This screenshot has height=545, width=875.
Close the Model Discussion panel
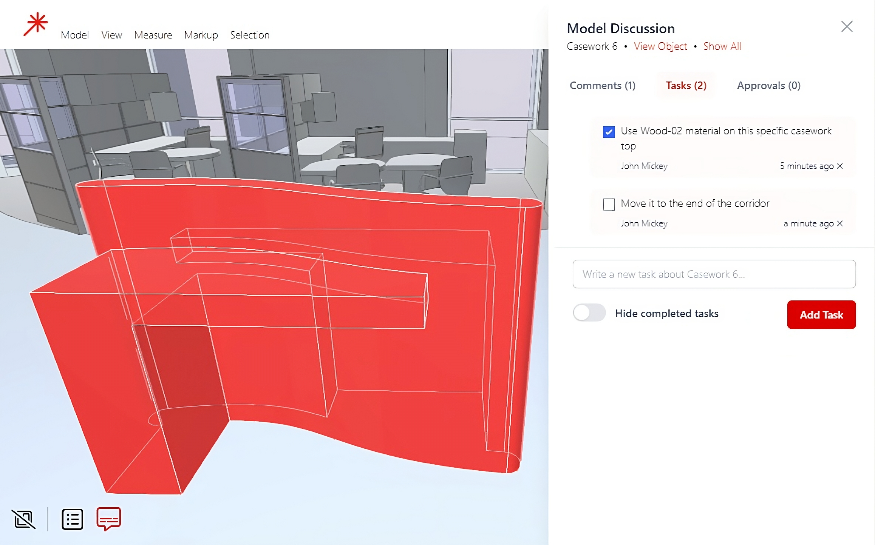(x=847, y=26)
